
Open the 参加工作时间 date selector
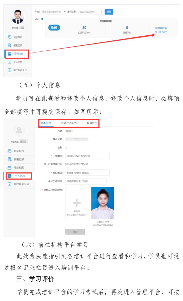click(x=85, y=181)
